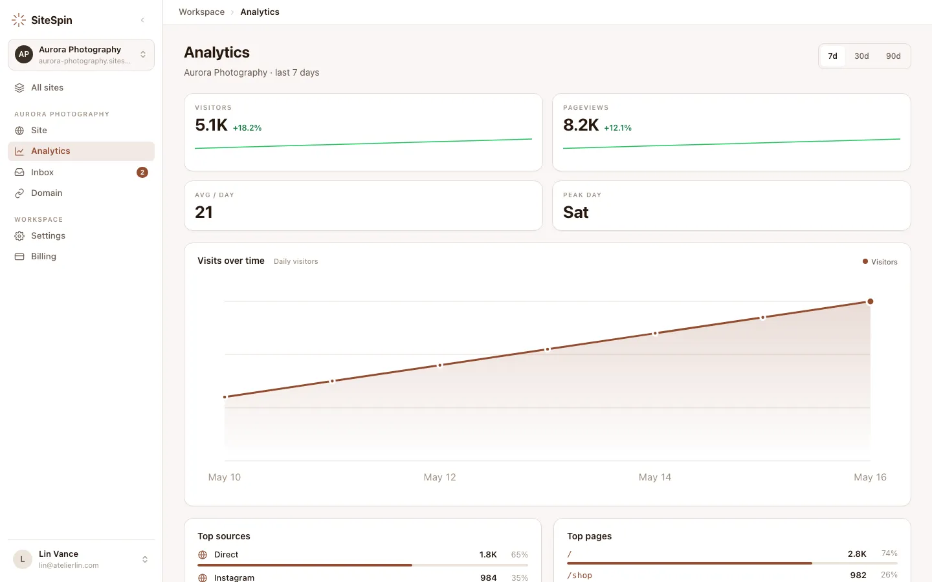Screen dimensions: 932x582
Task: Toggle the Visitors legend dot in chart
Action: pos(865,262)
